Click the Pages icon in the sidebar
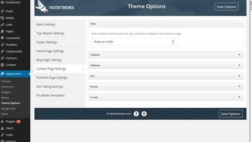 2,32
